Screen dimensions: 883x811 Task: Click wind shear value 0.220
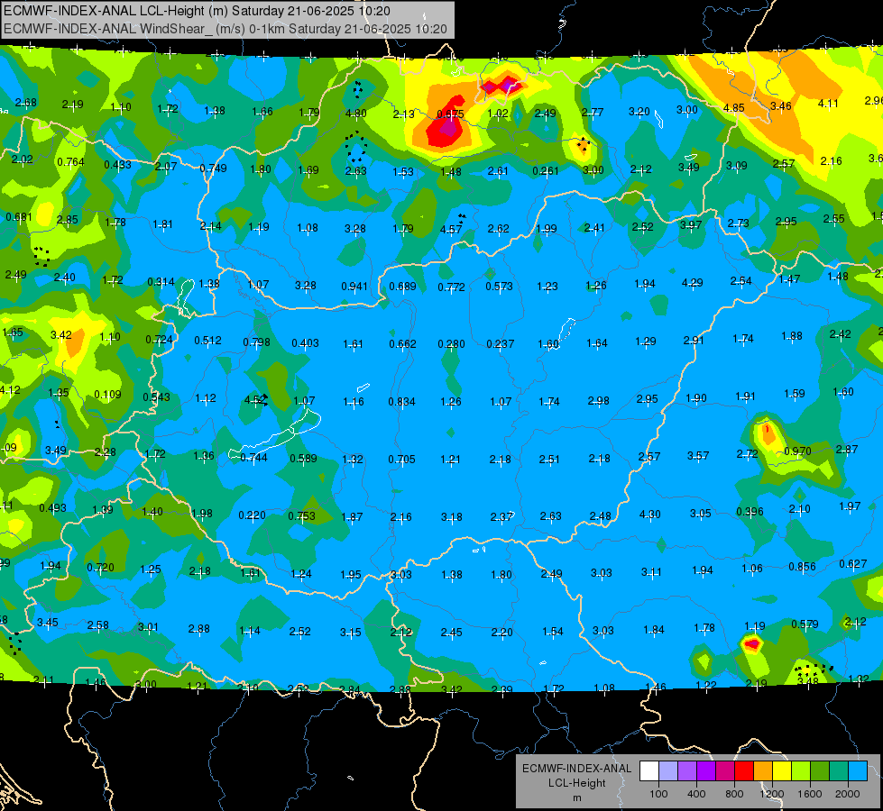(253, 515)
